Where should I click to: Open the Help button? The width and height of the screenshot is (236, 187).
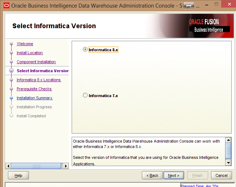18,175
